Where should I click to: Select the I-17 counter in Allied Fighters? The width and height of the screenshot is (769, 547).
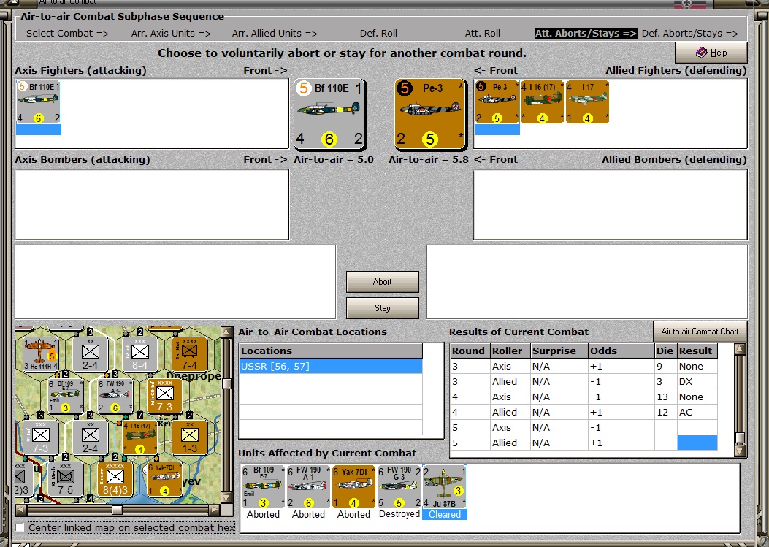pos(587,102)
